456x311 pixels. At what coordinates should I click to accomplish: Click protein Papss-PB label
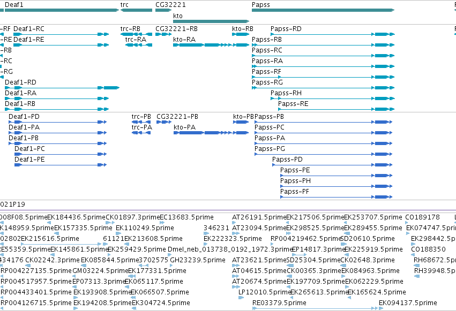(x=269, y=117)
